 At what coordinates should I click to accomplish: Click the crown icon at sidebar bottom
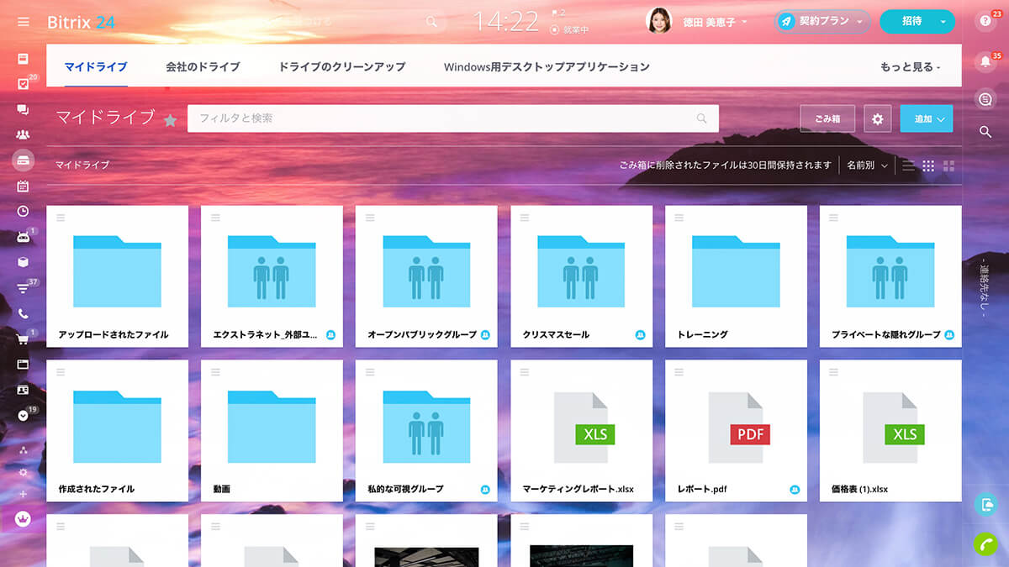(x=23, y=518)
